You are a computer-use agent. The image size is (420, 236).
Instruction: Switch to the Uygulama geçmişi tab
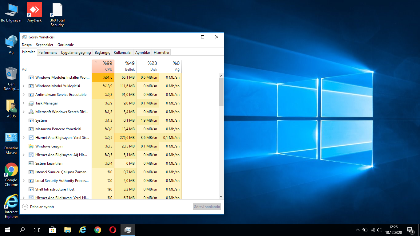[76, 53]
